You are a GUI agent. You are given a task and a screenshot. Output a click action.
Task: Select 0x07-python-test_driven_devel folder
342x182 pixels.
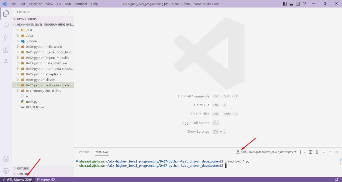pyautogui.click(x=43, y=85)
